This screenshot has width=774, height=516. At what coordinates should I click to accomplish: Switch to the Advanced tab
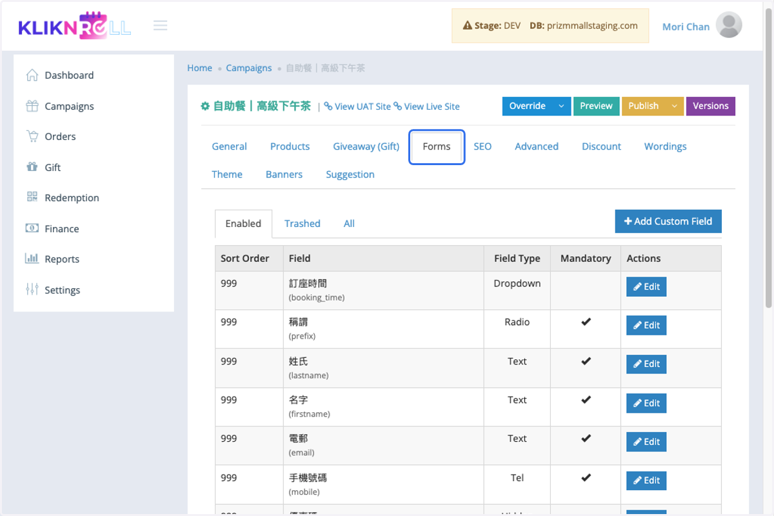[x=537, y=146]
